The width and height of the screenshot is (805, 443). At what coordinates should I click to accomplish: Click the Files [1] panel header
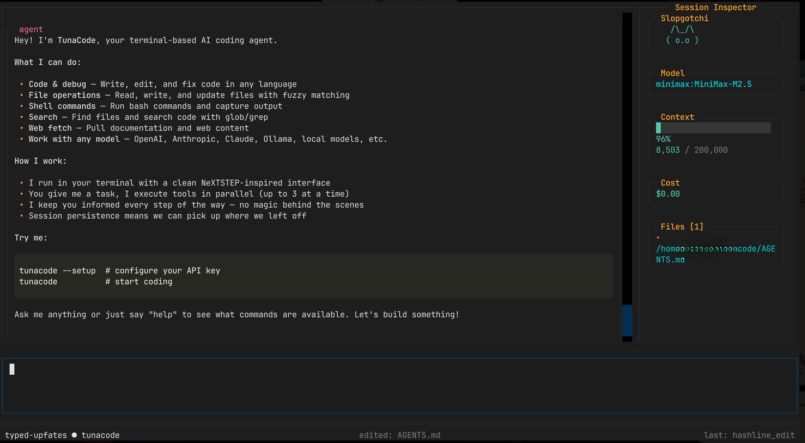tap(682, 226)
